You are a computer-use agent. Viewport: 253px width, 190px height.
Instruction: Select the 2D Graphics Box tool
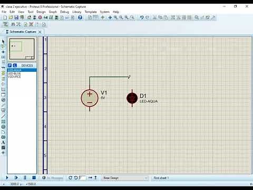(x=3, y=121)
